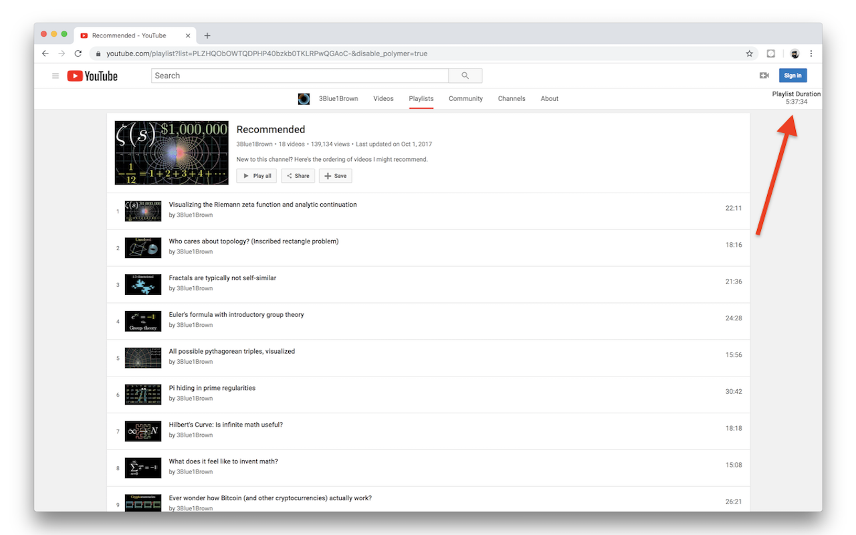
Task: Click thumbnail of Euler's formula video
Action: (143, 322)
